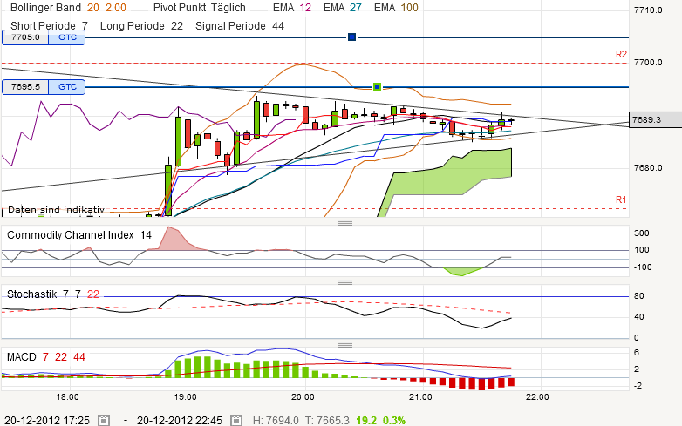Click the 19:00 time axis label

click(x=185, y=397)
